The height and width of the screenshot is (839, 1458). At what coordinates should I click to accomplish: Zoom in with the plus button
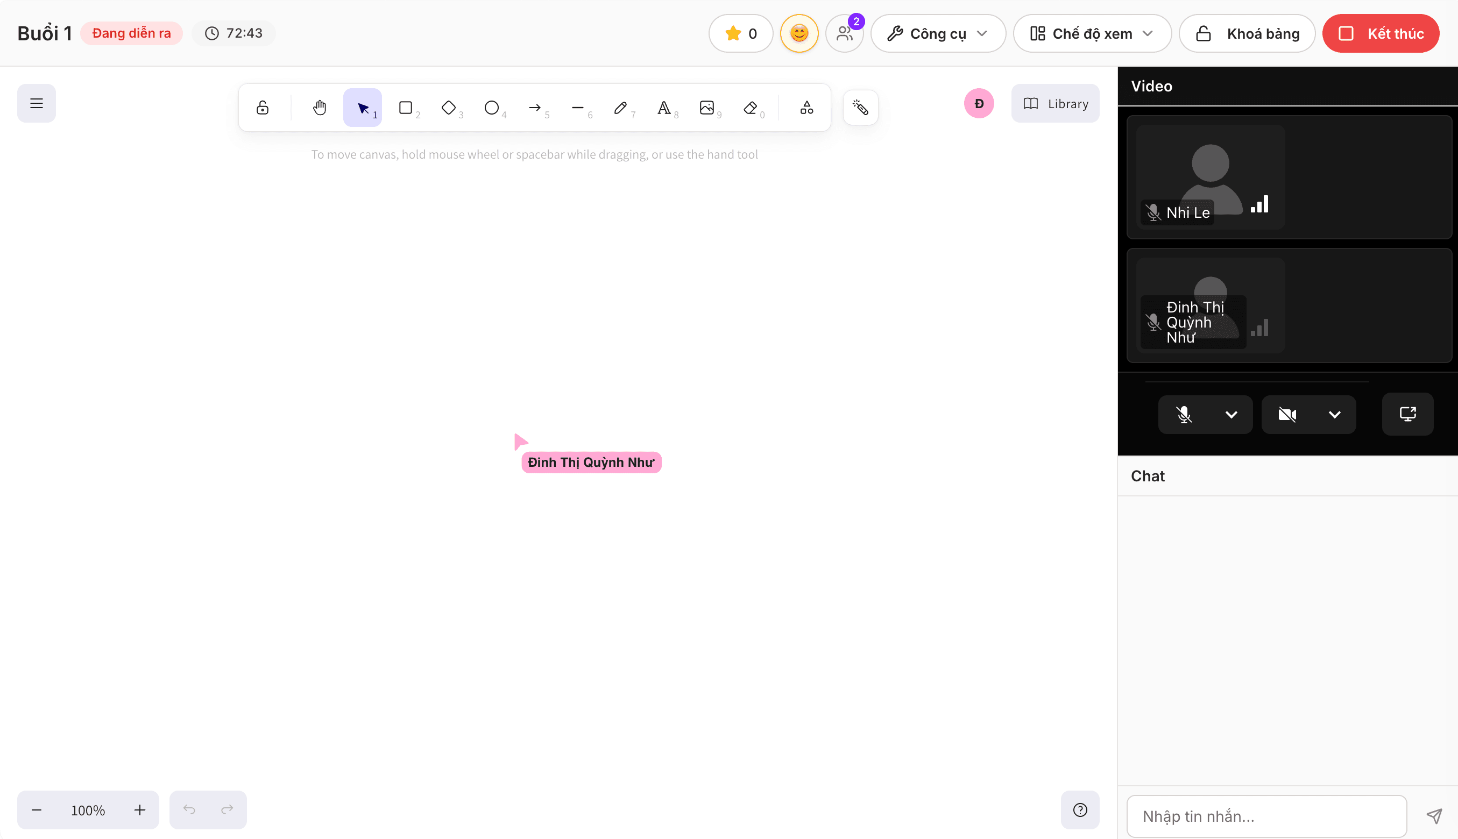coord(139,809)
